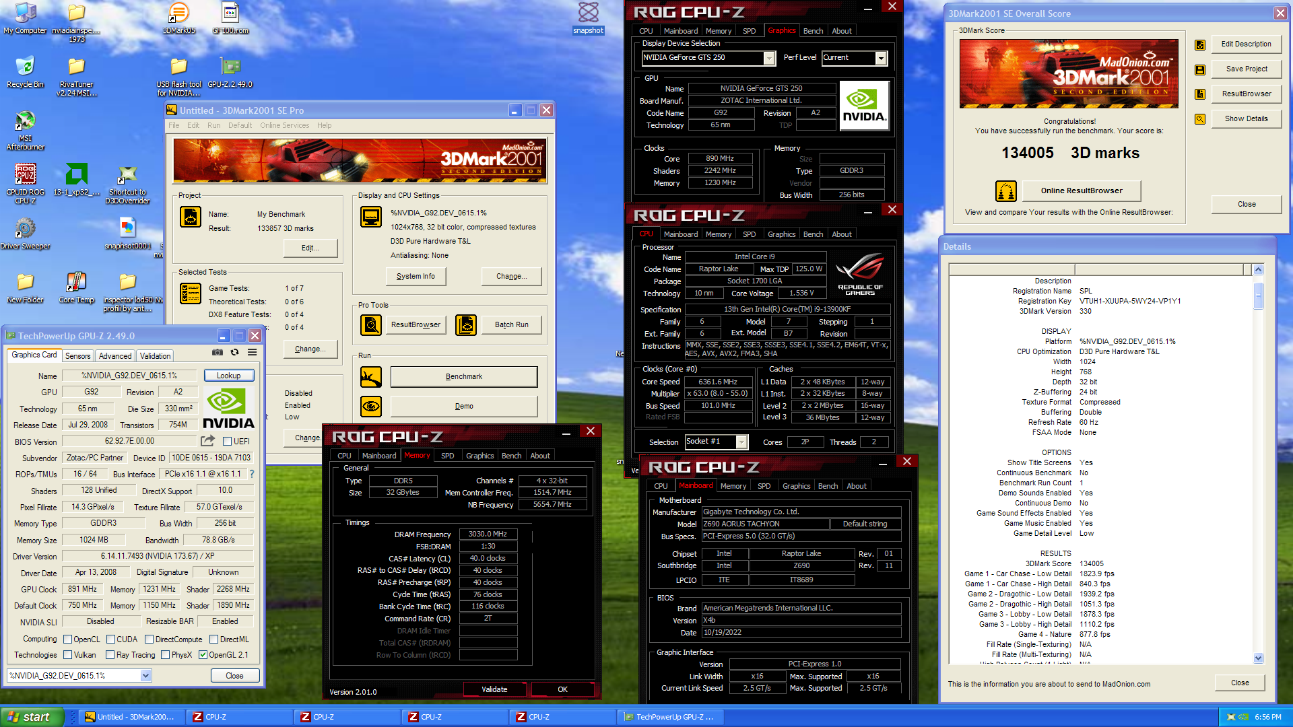
Task: Open GPU-Z.2.49.0 desktop icon
Action: (x=230, y=72)
